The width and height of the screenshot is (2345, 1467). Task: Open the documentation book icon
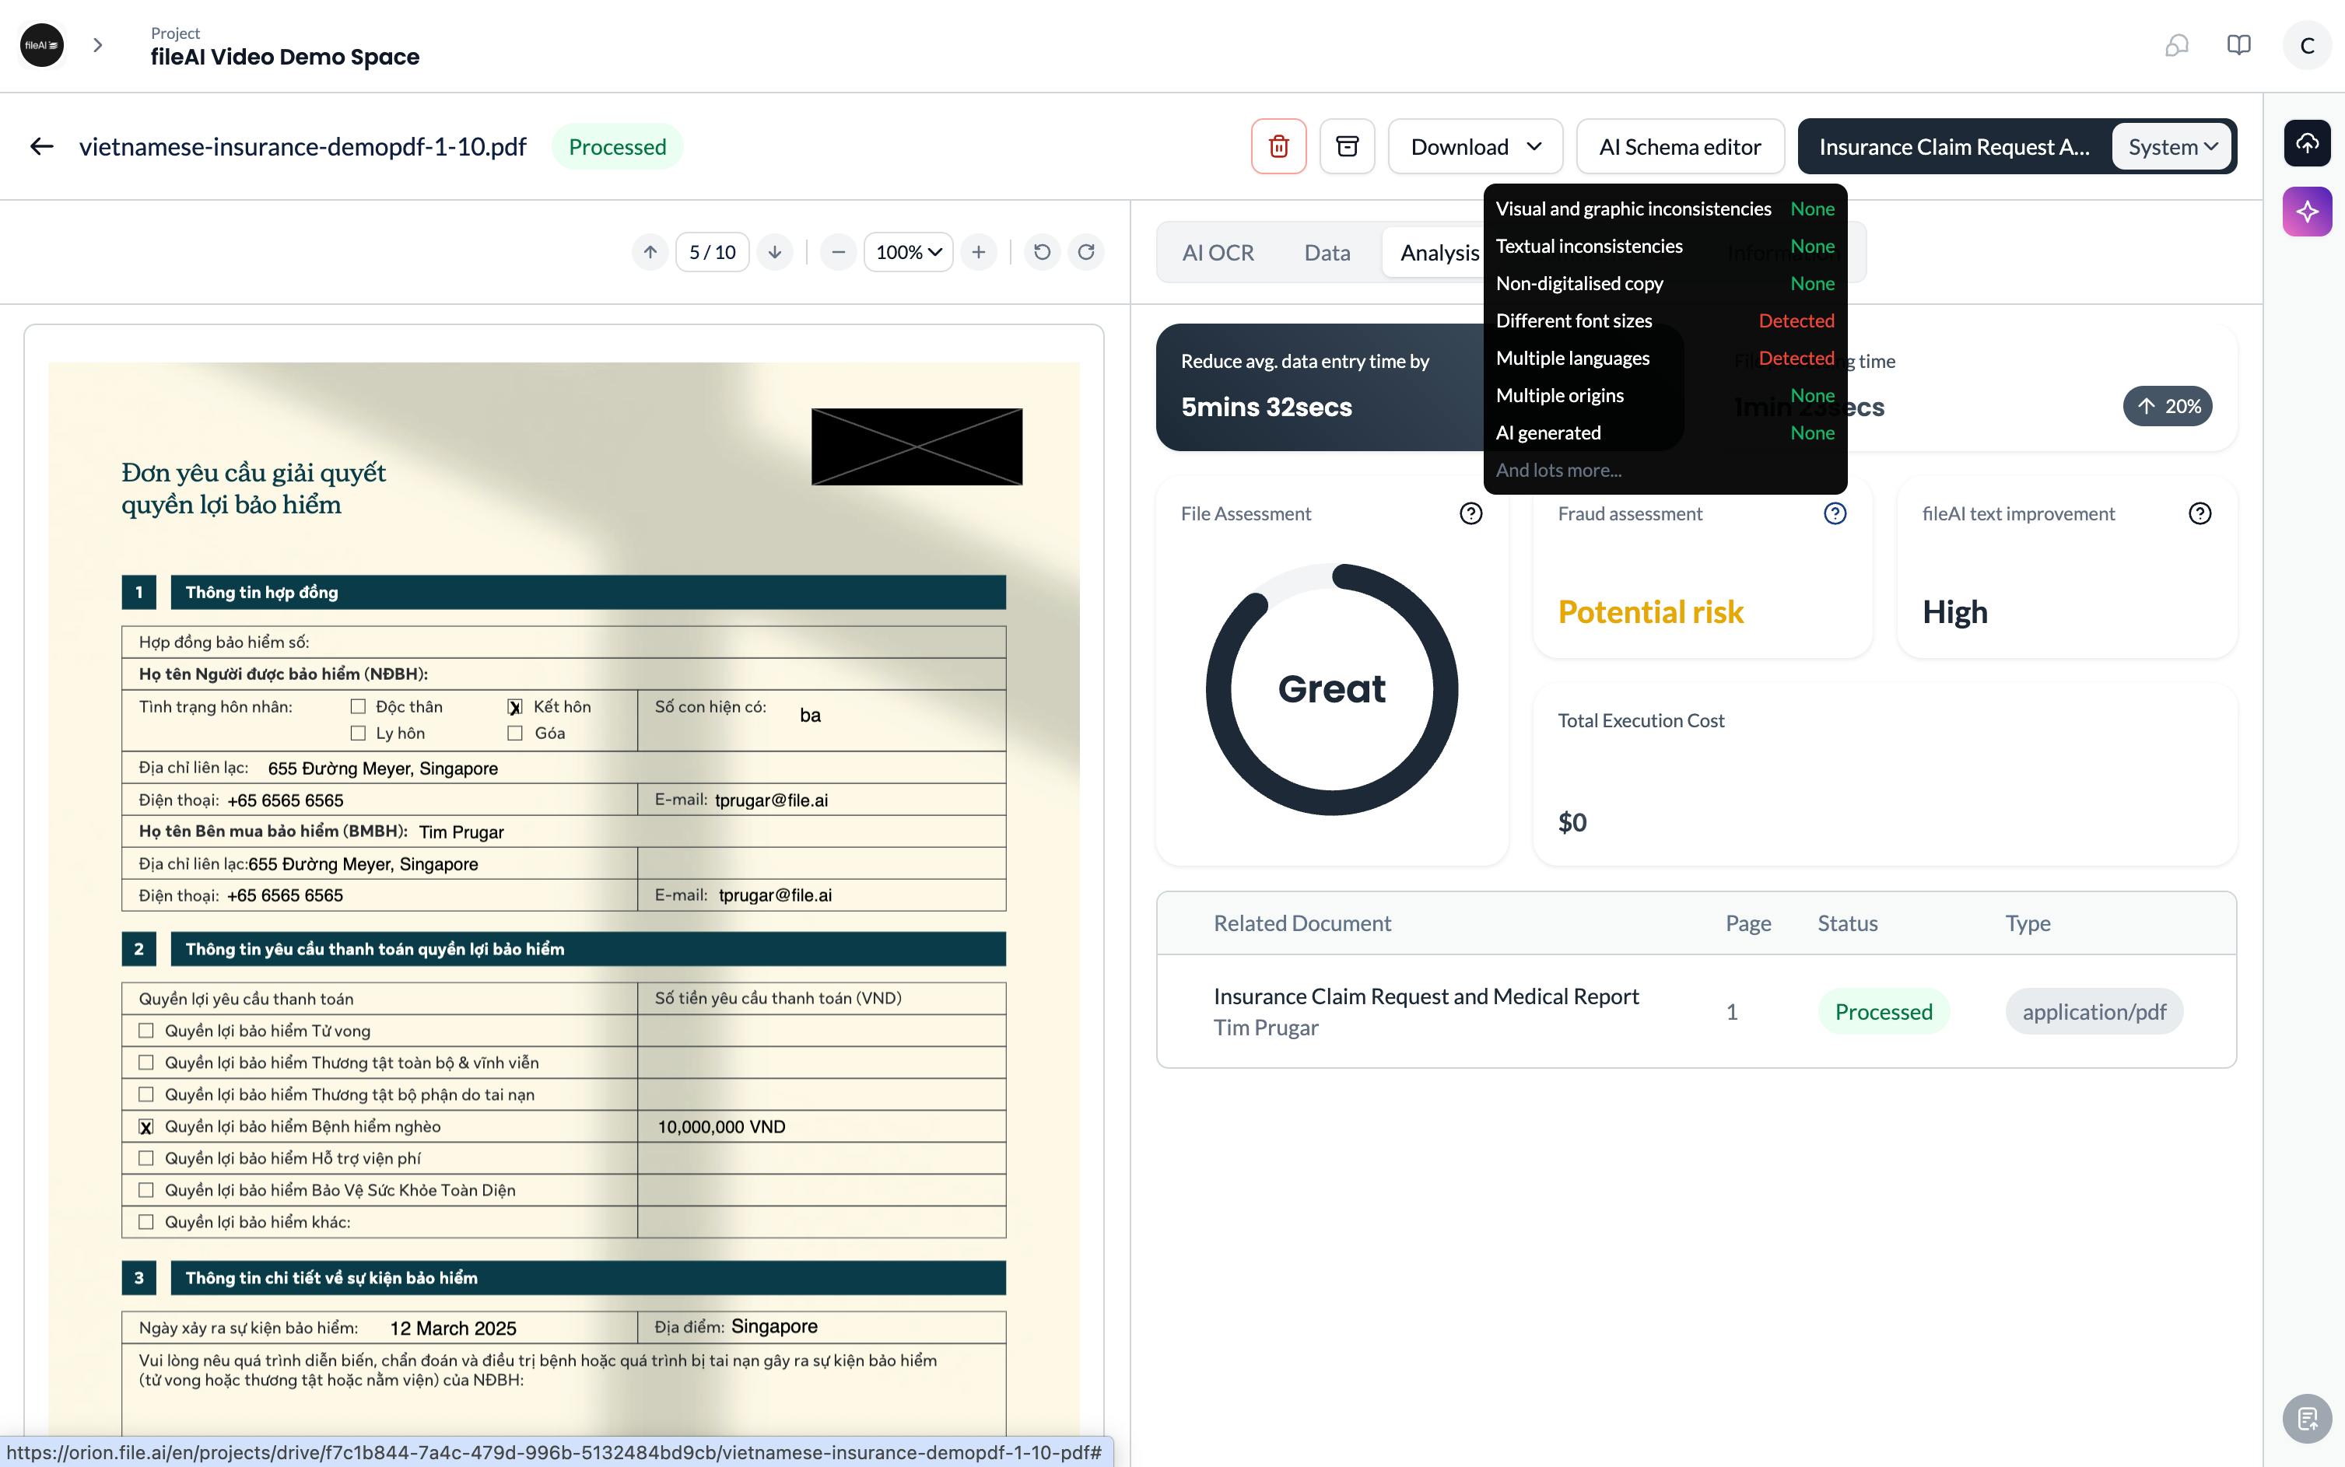[2239, 46]
